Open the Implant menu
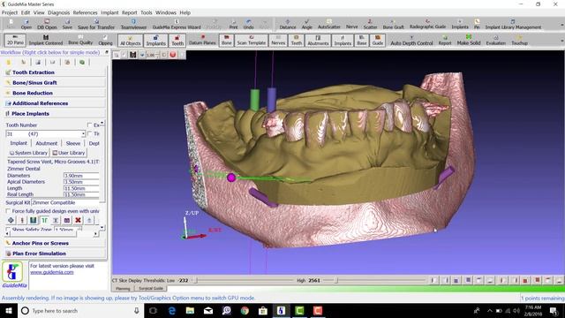Screen dimensions: 565x318 [109, 12]
